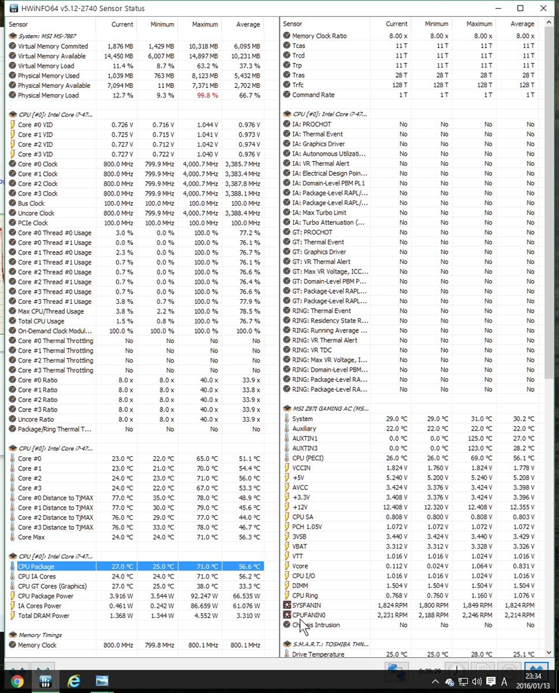Click the icon beside Memory Clock Ratio
This screenshot has height=693, width=559.
coord(287,35)
